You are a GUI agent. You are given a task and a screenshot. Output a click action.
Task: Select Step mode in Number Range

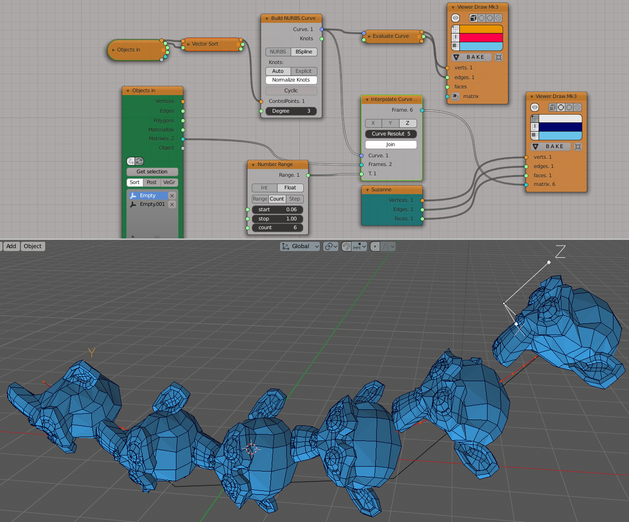click(x=295, y=199)
